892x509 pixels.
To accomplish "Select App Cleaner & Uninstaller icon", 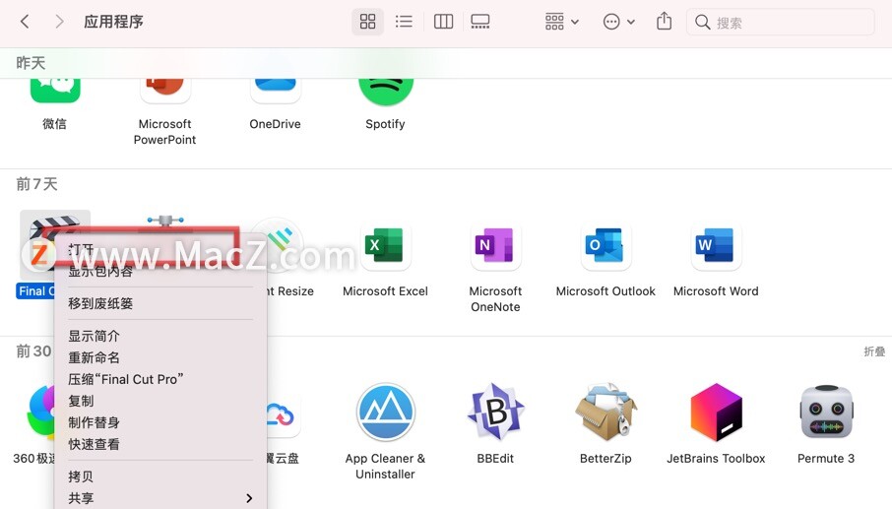I will click(386, 413).
